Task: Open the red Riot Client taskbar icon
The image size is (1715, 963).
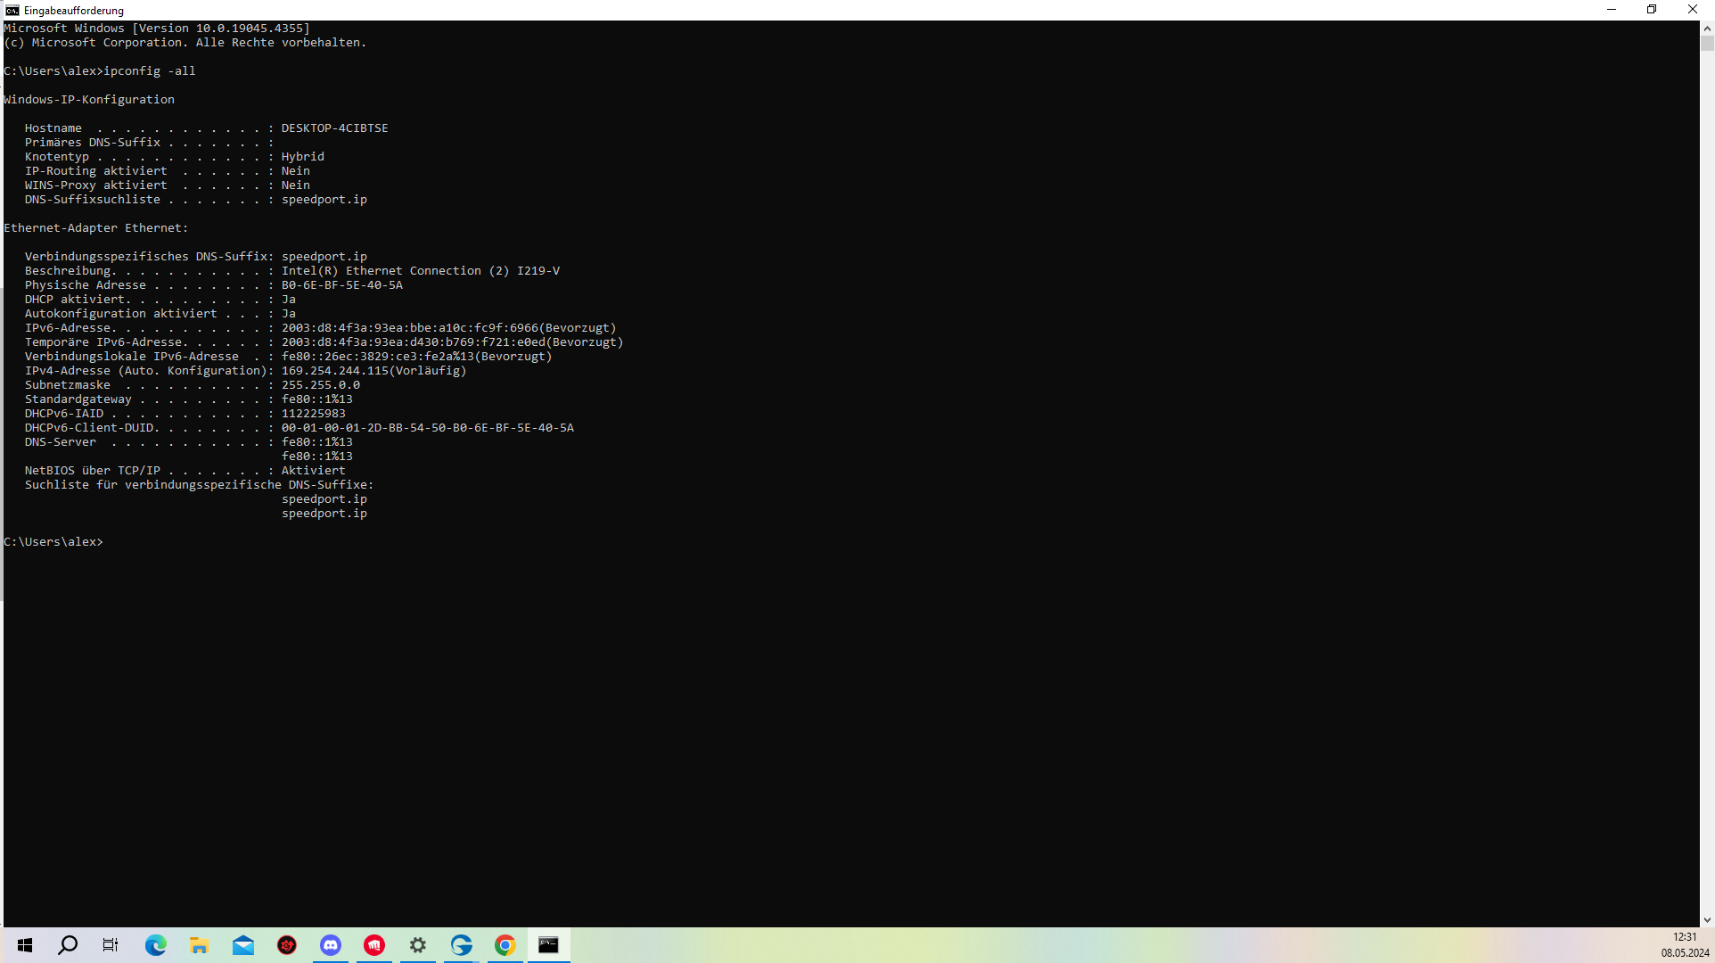Action: (374, 945)
